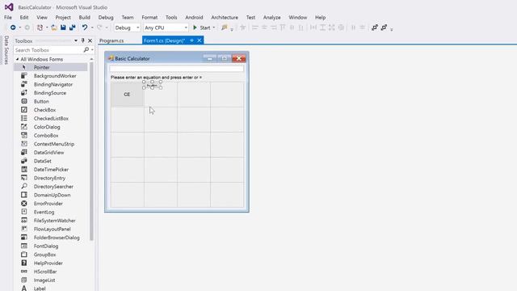This screenshot has height=291, width=517.
Task: Open the Edit menu
Action: click(x=24, y=18)
